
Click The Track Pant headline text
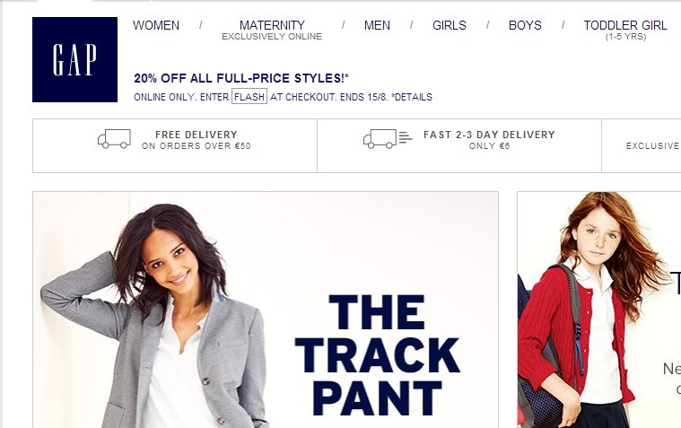point(377,355)
